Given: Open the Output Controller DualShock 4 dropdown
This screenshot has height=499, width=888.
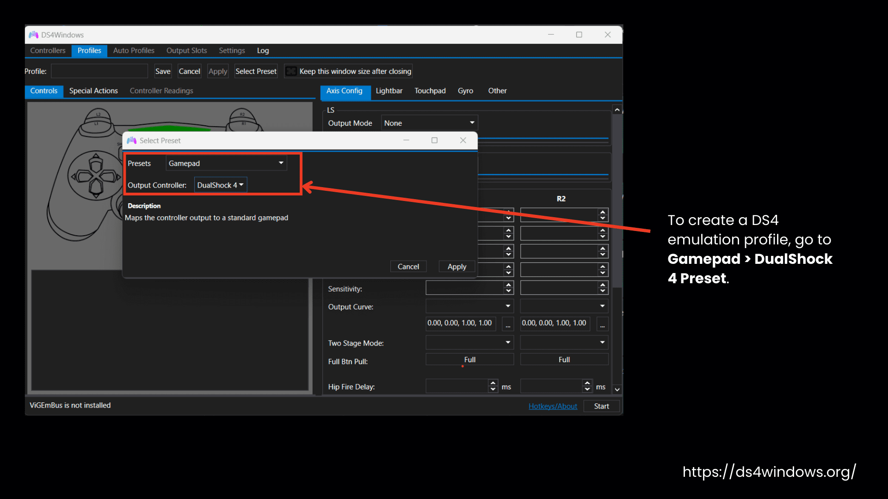Looking at the screenshot, I should pos(221,185).
